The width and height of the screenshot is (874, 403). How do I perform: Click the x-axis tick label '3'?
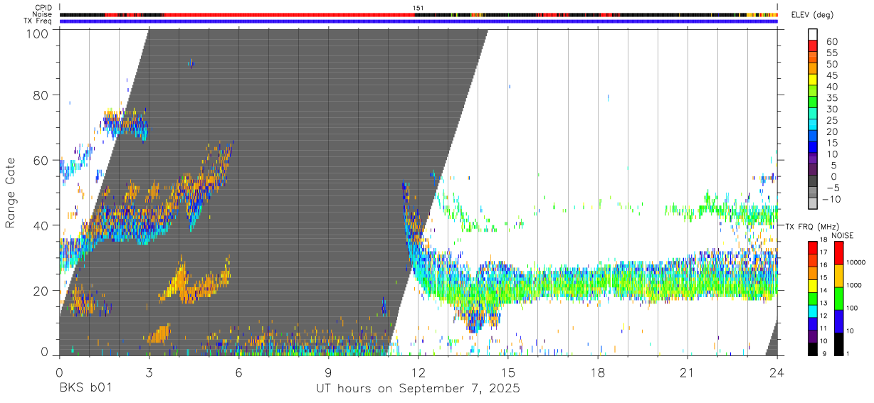(149, 372)
